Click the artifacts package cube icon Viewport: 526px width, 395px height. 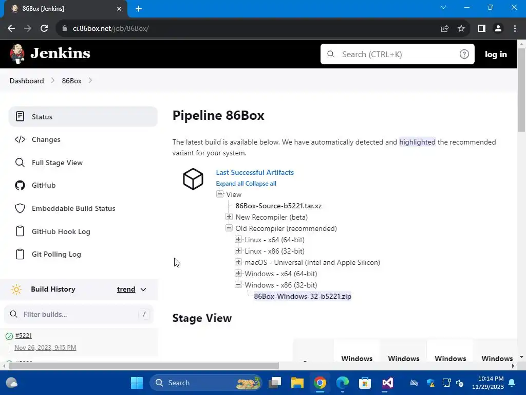pos(193,178)
